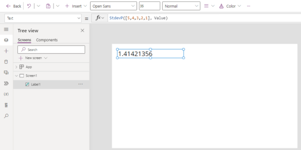Expand the Color dropdown chevron
The height and width of the screenshot is (150, 301).
[x=239, y=6]
